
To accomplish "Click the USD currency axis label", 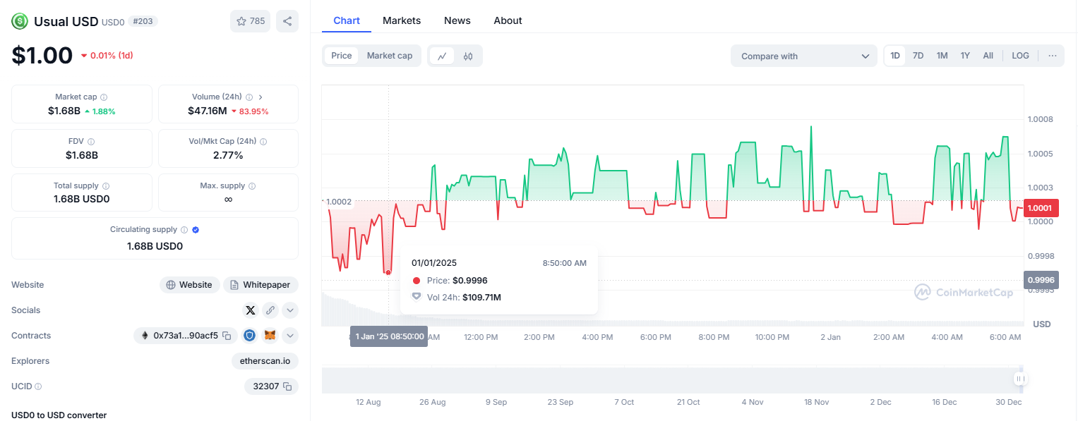I will [x=1042, y=324].
